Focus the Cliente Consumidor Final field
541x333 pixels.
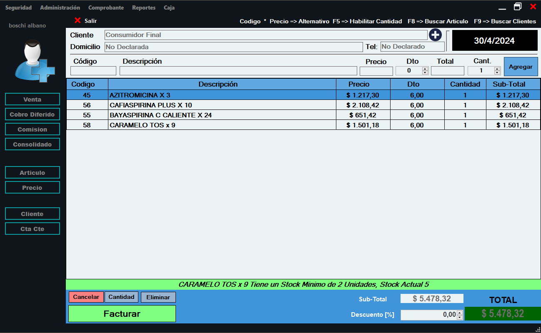point(265,35)
